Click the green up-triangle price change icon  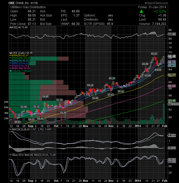pos(141,11)
